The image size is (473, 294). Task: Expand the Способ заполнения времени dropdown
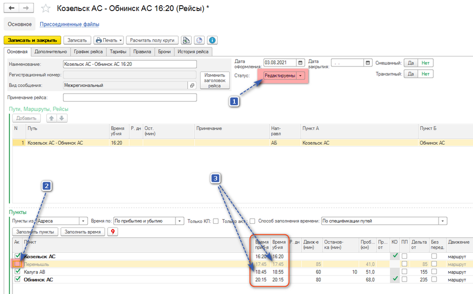(443, 221)
